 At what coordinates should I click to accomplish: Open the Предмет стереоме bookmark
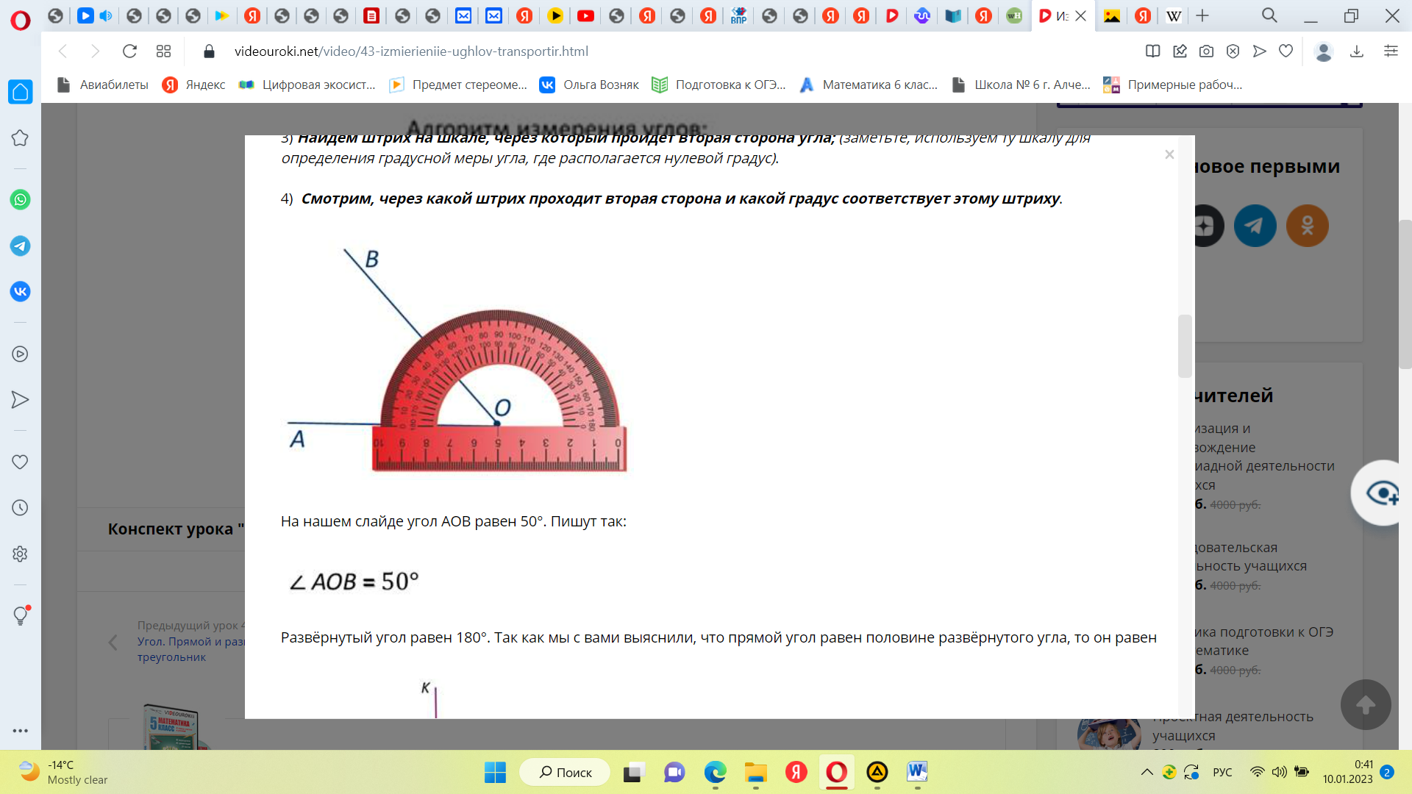(458, 85)
